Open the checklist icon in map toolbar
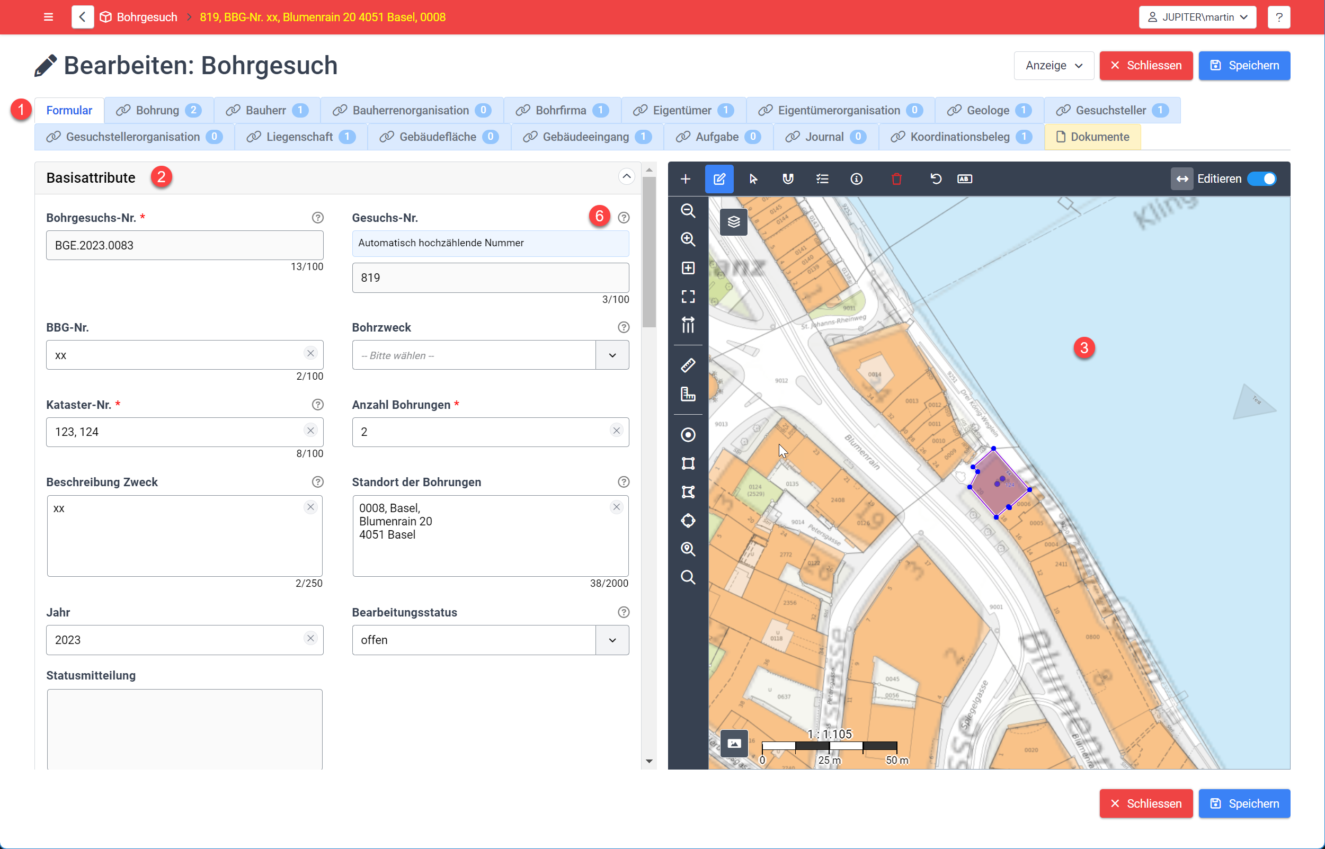Screen dimensions: 1325x849 (x=822, y=178)
